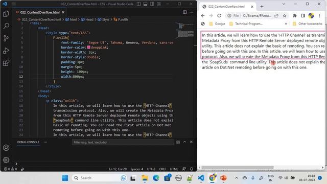Select the html breadcrumb item
The image size is (327, 184).
pyautogui.click(x=71, y=19)
